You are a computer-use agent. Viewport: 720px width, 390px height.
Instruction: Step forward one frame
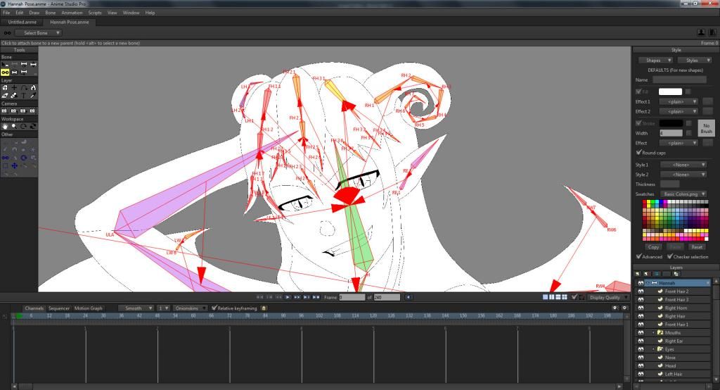pyautogui.click(x=297, y=297)
